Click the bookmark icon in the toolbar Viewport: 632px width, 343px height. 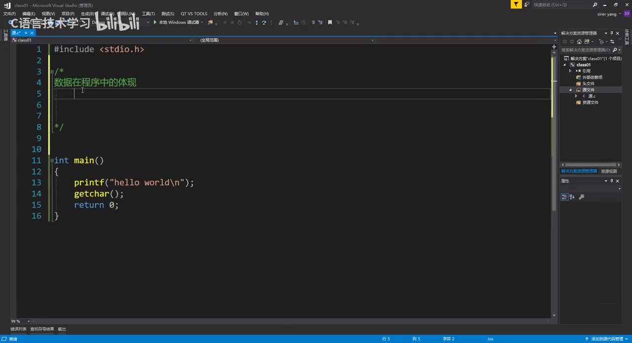tap(330, 22)
